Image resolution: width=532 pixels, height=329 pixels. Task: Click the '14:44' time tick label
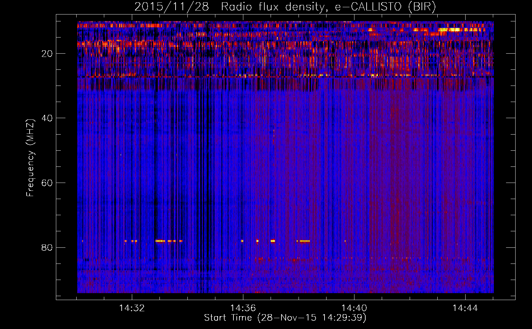coord(465,308)
